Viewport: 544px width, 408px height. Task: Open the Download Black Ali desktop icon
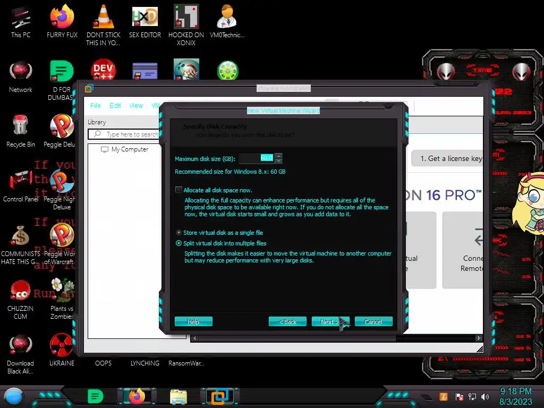[21, 354]
